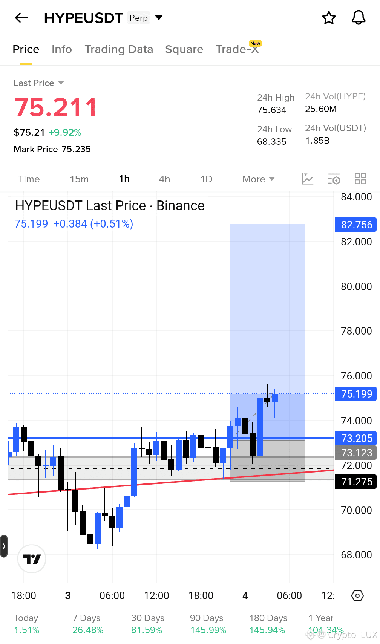Image resolution: width=380 pixels, height=644 pixels.
Task: Select the 4h chart interval
Action: 165,179
